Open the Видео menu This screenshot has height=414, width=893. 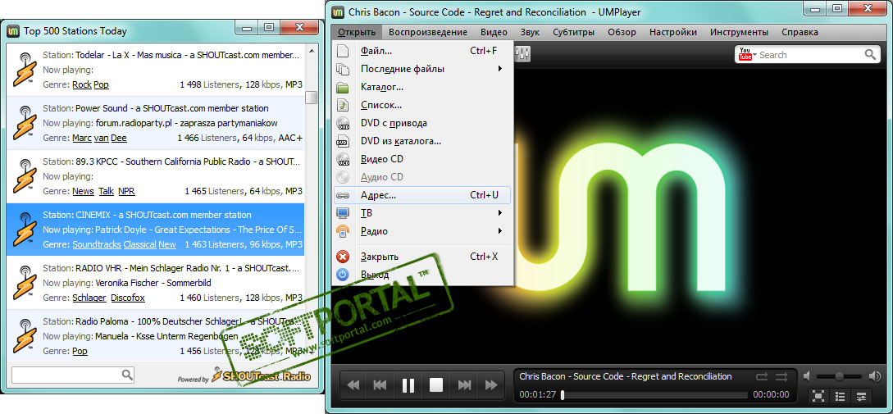pos(494,32)
